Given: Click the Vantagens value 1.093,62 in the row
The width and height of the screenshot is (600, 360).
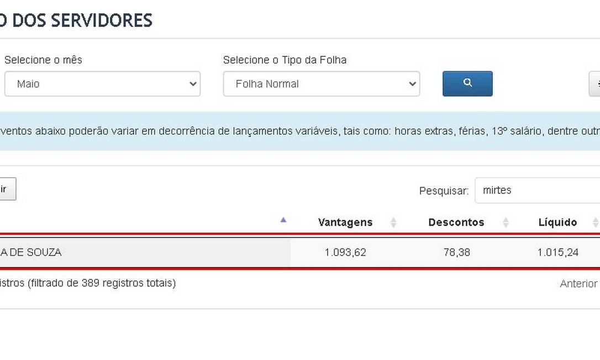Looking at the screenshot, I should [x=345, y=252].
